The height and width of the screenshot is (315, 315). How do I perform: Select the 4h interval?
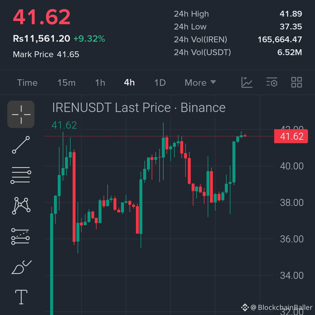click(129, 83)
